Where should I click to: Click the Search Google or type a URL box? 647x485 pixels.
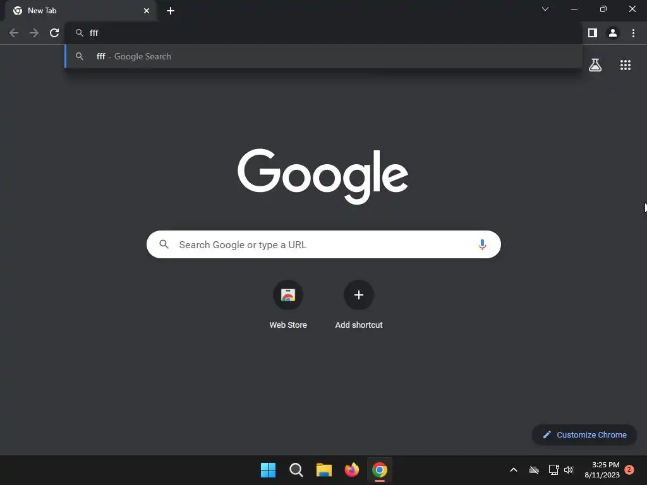click(x=323, y=244)
